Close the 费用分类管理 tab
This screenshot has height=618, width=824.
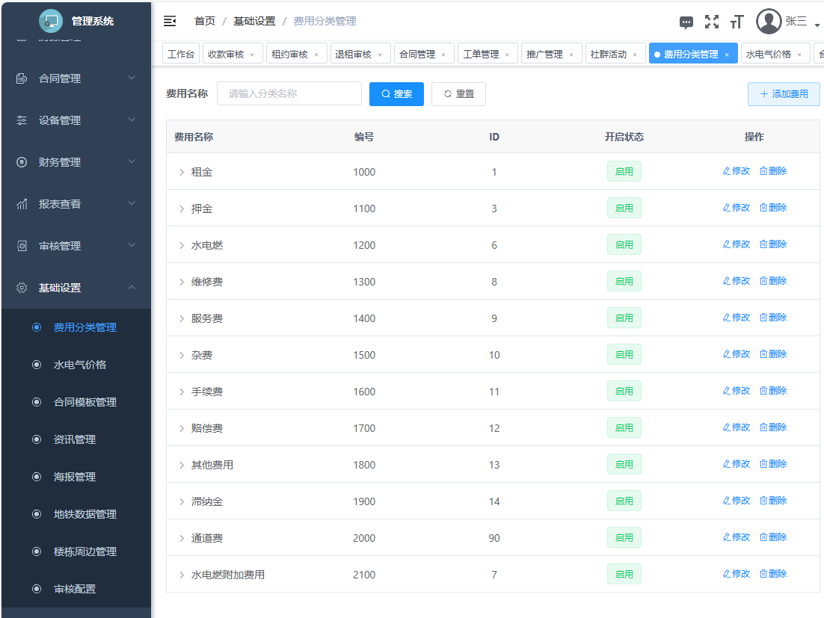tap(727, 55)
